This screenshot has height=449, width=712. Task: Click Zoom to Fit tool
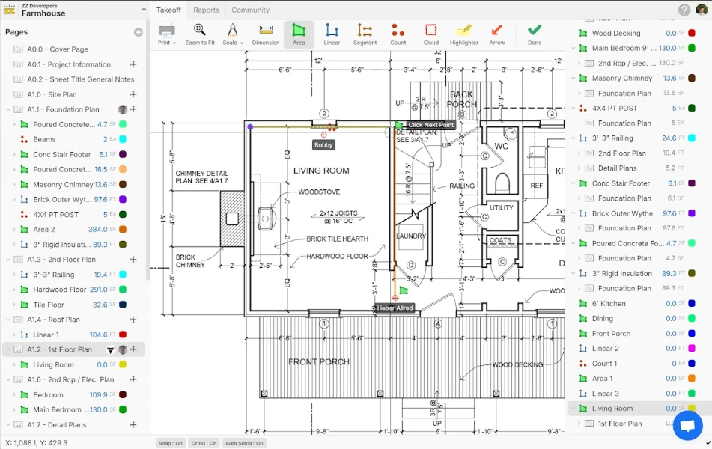199,35
